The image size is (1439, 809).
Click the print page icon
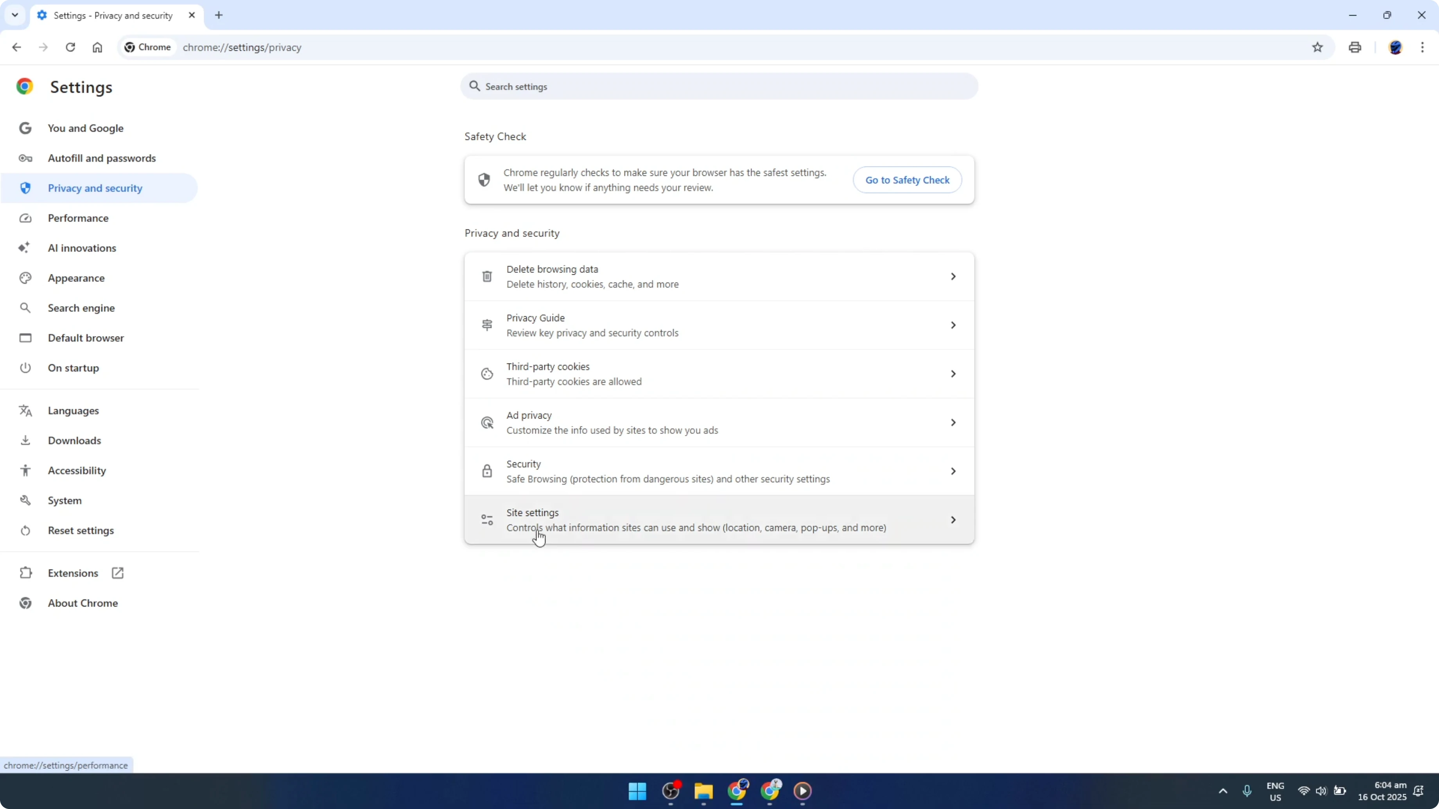click(1355, 47)
